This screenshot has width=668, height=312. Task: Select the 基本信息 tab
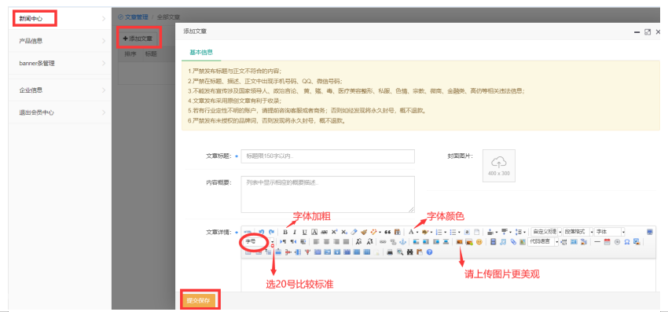click(201, 53)
